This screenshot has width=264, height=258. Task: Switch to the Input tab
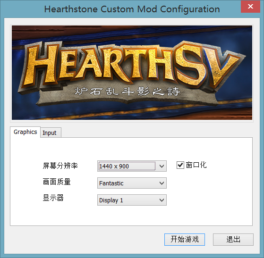point(49,133)
